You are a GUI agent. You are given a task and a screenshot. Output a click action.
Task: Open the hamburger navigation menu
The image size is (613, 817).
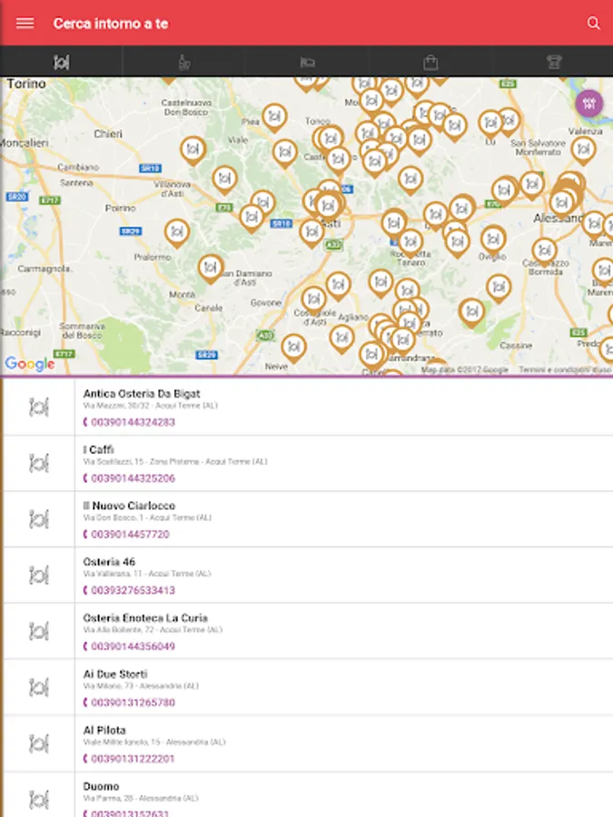[25, 23]
